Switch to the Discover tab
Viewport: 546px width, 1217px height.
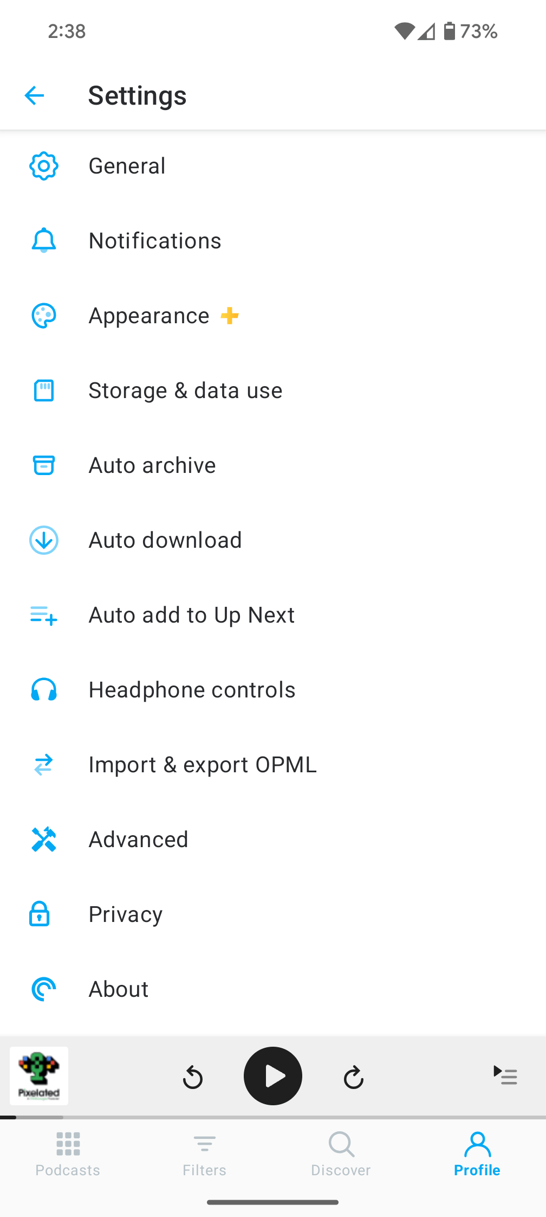341,1153
